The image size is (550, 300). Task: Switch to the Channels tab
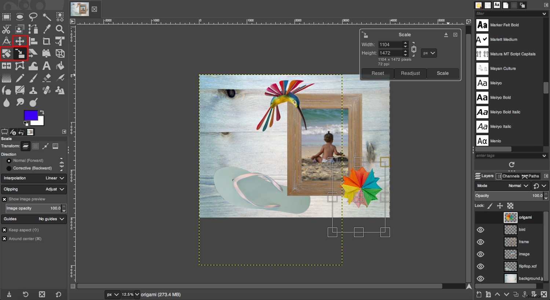[508, 176]
